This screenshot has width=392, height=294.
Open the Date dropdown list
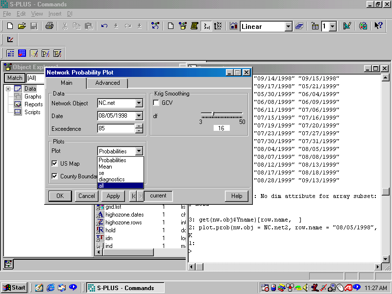pos(139,116)
